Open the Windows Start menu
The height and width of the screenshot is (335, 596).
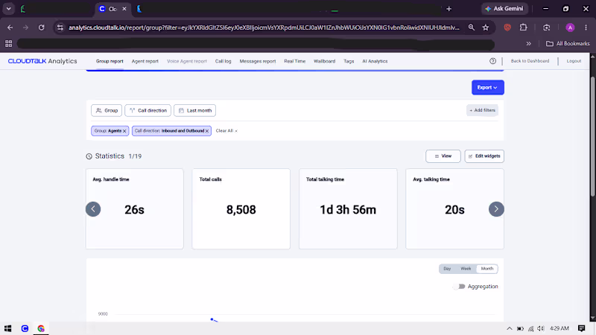[8, 328]
